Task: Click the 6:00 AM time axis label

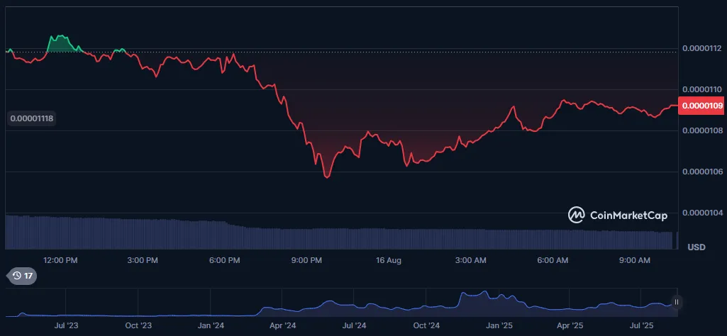Action: pyautogui.click(x=553, y=261)
